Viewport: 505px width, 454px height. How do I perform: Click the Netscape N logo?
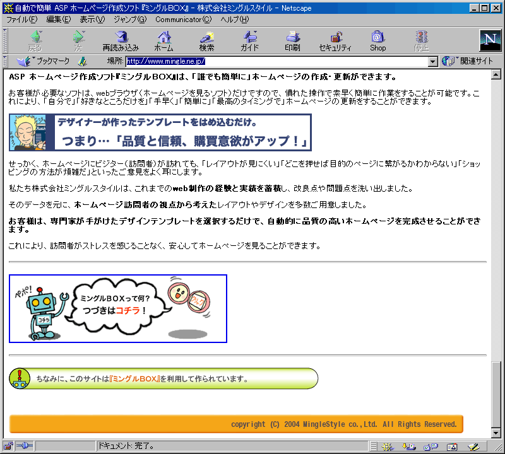(x=490, y=40)
